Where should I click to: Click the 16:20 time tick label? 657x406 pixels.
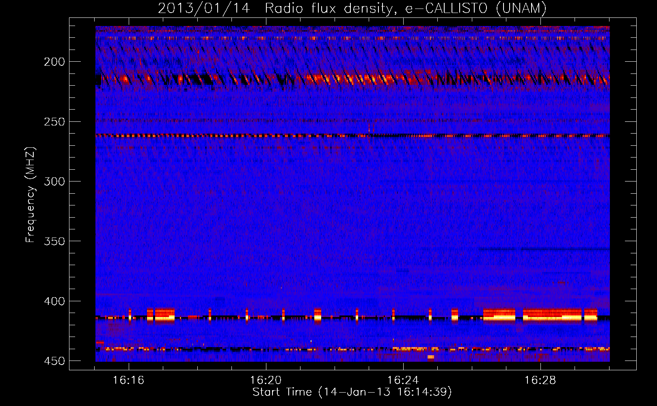[x=266, y=380]
